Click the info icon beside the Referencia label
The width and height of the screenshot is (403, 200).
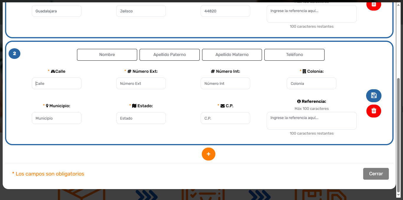pyautogui.click(x=299, y=101)
